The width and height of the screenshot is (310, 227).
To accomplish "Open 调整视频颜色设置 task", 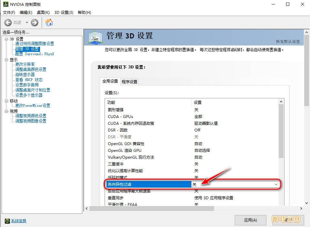I will click(x=31, y=116).
